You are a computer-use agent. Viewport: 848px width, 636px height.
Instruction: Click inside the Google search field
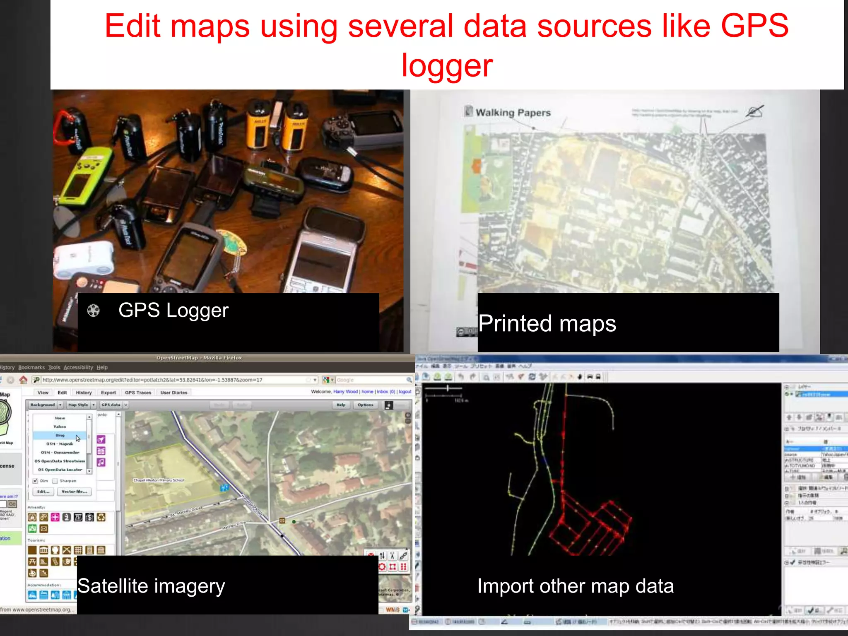pyautogui.click(x=371, y=380)
